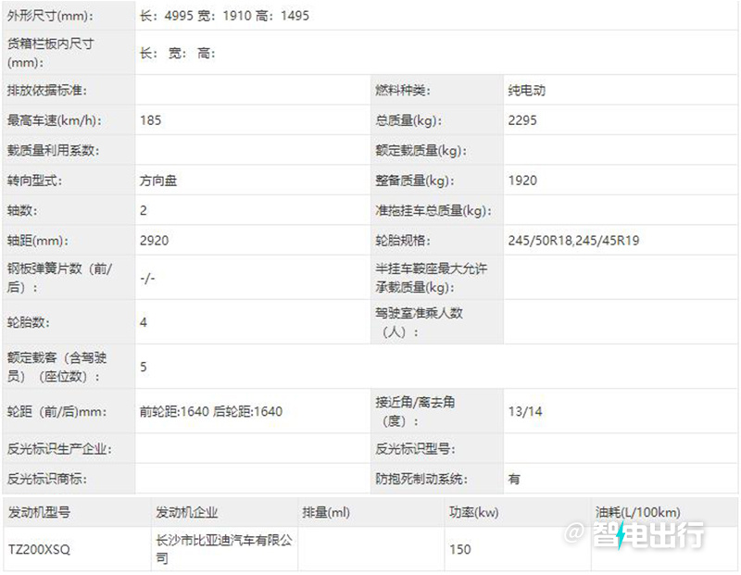Screen dimensions: 741x575
Task: Click the 轮胎规格 label
Action: pos(403,240)
